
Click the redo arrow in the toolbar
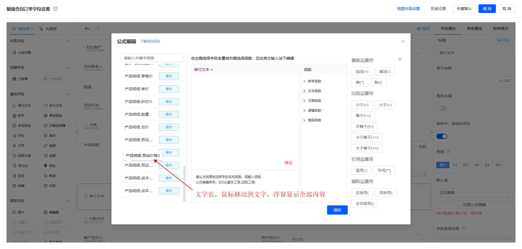[97, 29]
